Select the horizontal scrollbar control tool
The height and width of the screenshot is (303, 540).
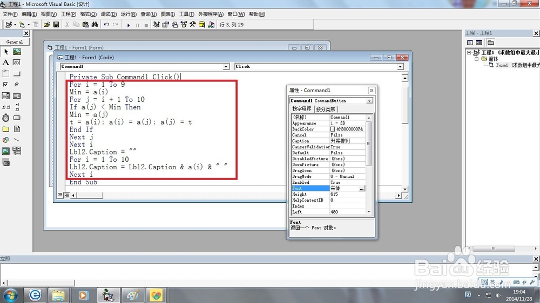click(x=6, y=107)
